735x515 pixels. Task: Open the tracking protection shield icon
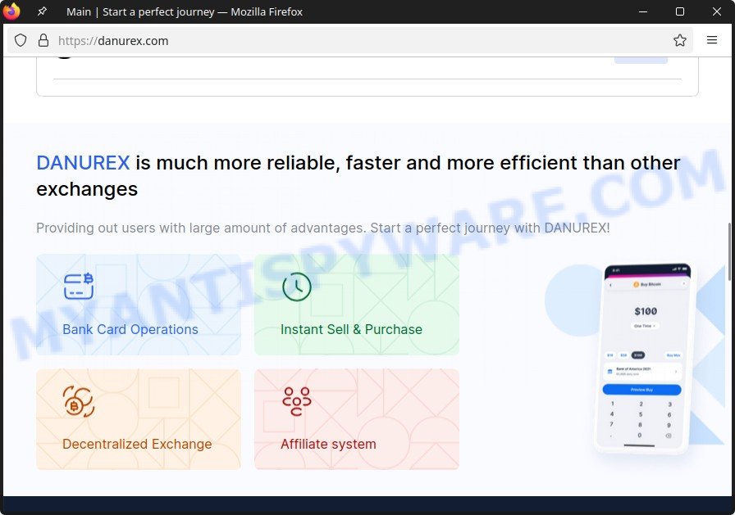coord(21,41)
